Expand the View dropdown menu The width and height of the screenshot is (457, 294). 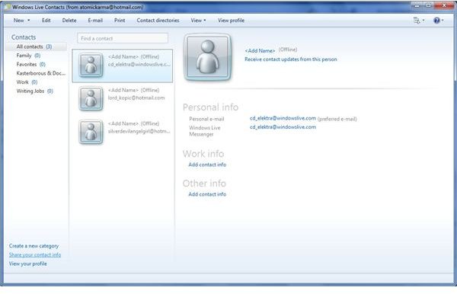point(198,21)
